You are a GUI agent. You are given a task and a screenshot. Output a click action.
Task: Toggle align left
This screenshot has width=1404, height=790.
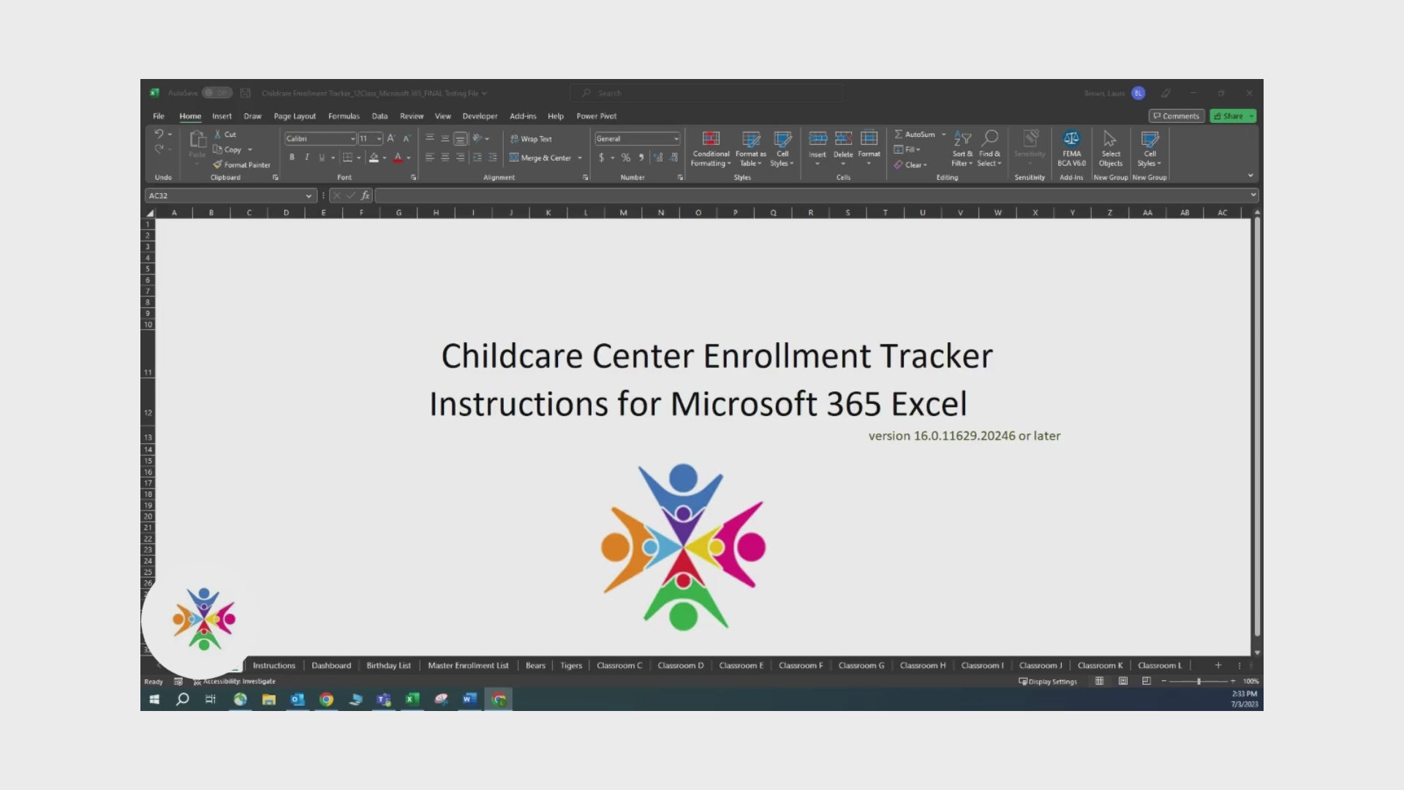coord(429,157)
